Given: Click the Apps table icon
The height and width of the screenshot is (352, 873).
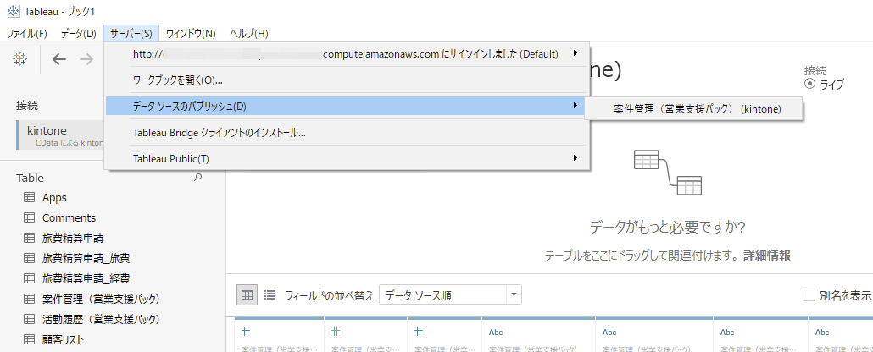Looking at the screenshot, I should [30, 197].
